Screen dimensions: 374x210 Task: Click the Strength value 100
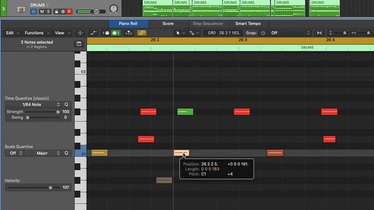[66, 111]
